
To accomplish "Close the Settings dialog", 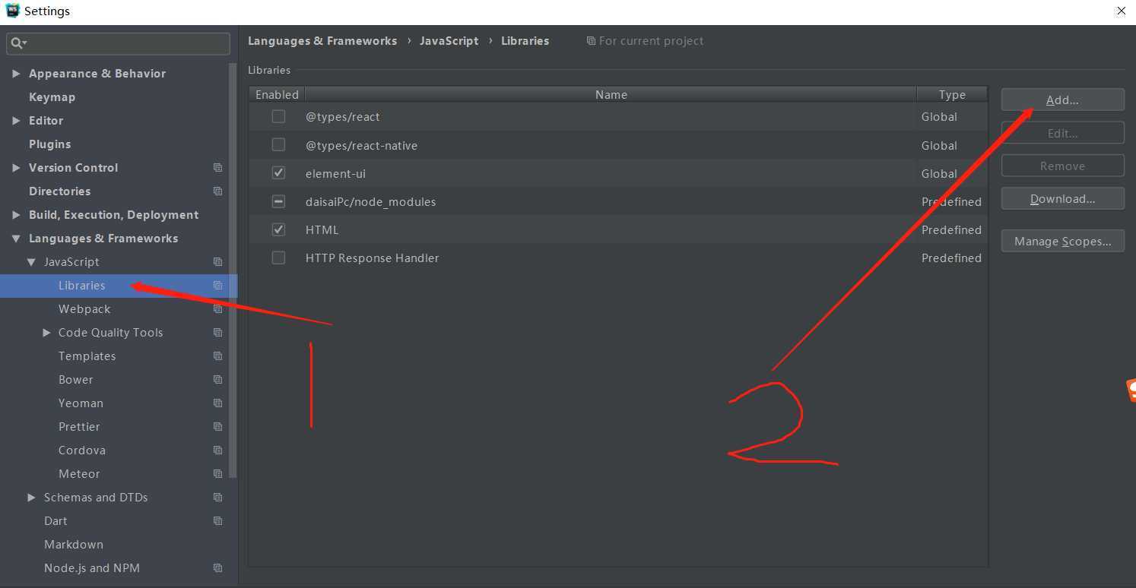I will (x=1121, y=11).
